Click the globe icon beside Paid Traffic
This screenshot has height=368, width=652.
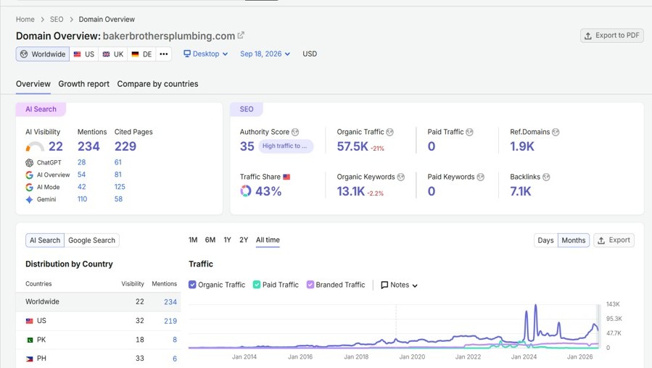[x=469, y=132]
